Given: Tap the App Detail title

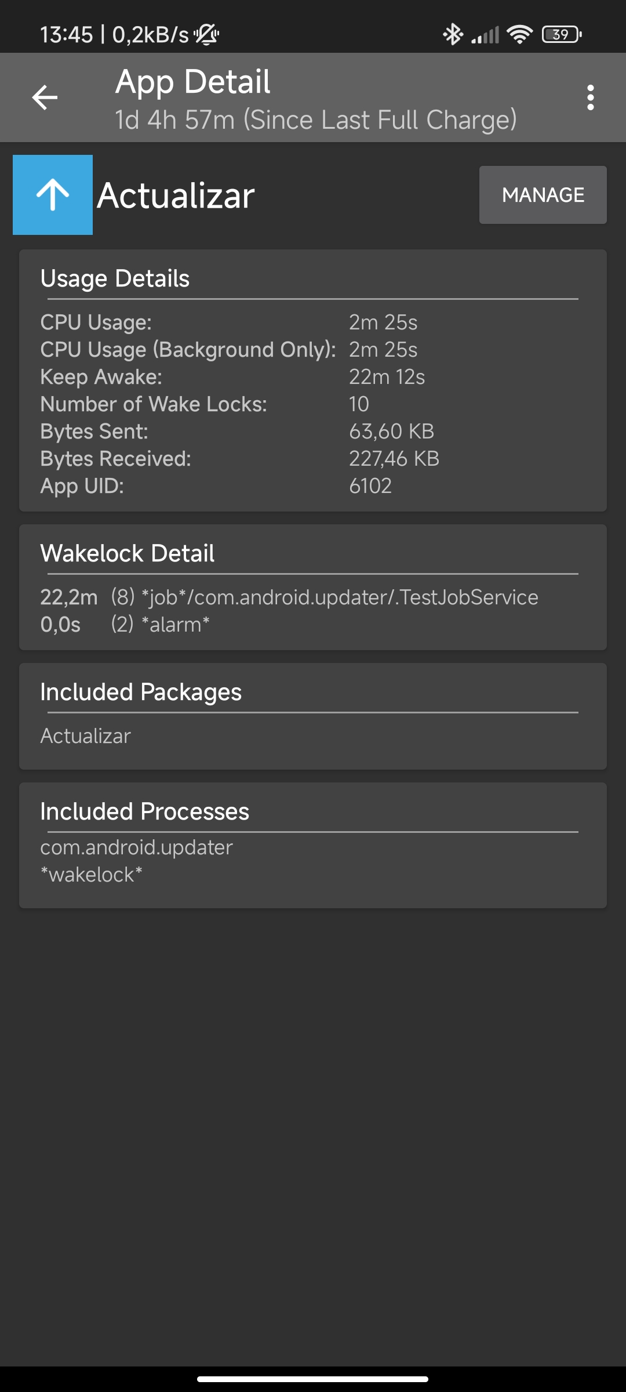Looking at the screenshot, I should (192, 81).
